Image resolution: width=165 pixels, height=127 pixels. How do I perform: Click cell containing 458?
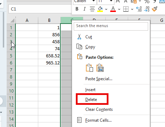click(x=49, y=42)
